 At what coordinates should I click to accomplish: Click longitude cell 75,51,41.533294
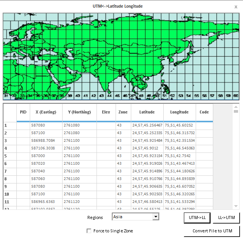tap(179, 202)
